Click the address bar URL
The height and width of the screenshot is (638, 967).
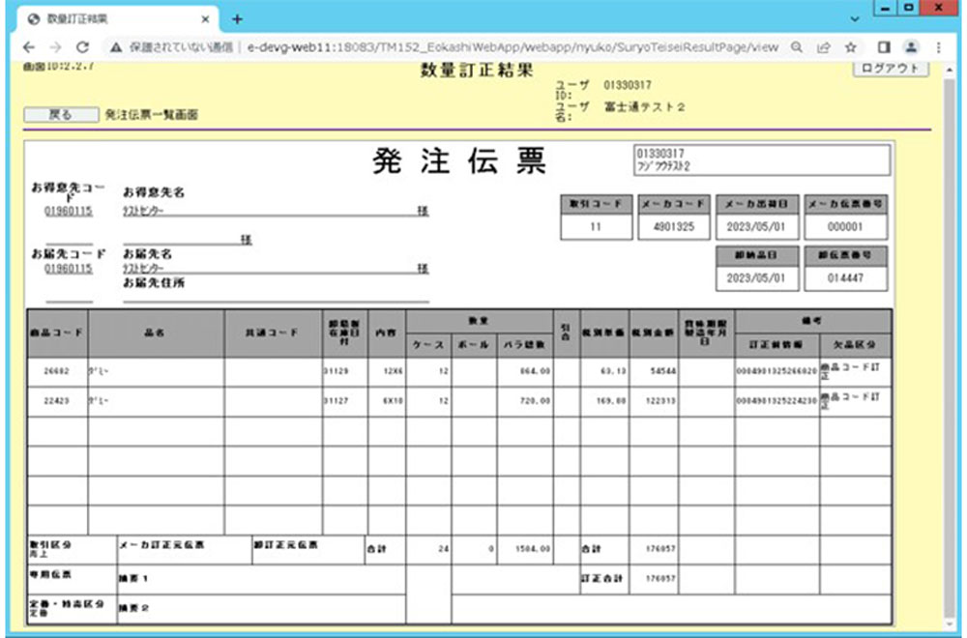pos(512,47)
